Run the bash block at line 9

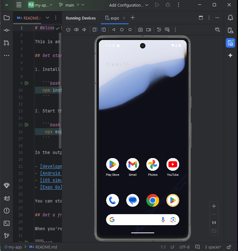(x=27, y=83)
